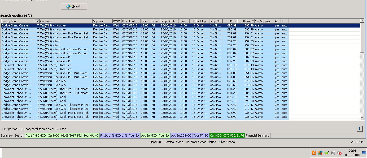Open the Java tray icon
This screenshot has height=158, width=367.
[x=314, y=153]
